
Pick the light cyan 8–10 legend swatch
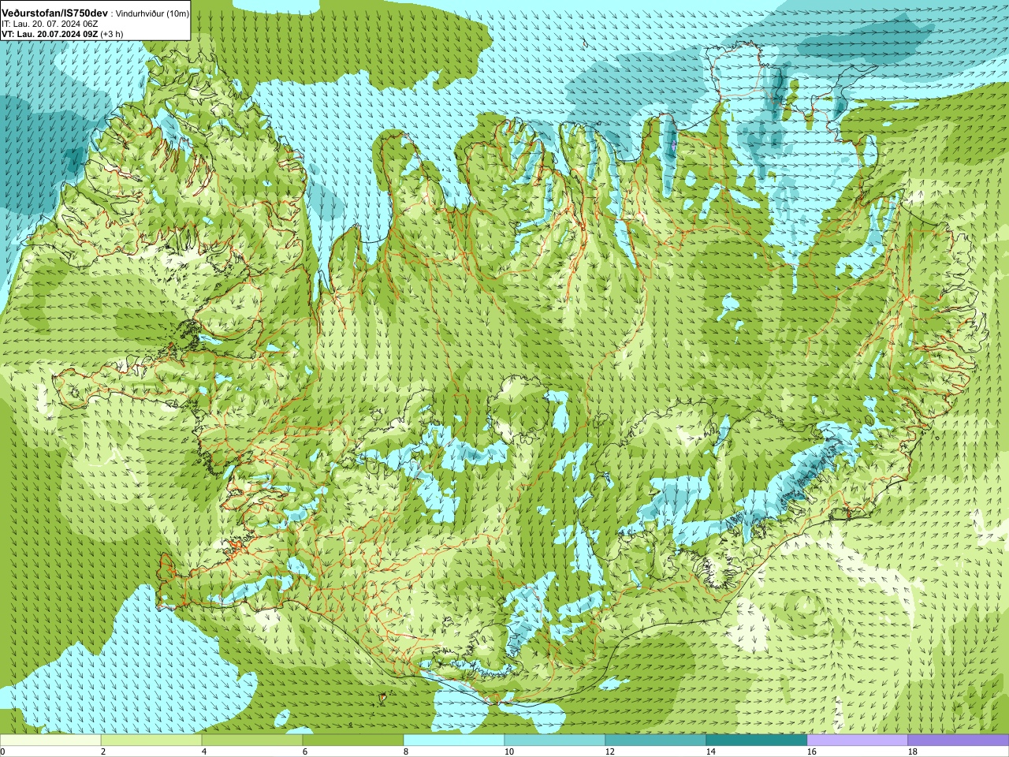pos(454,740)
